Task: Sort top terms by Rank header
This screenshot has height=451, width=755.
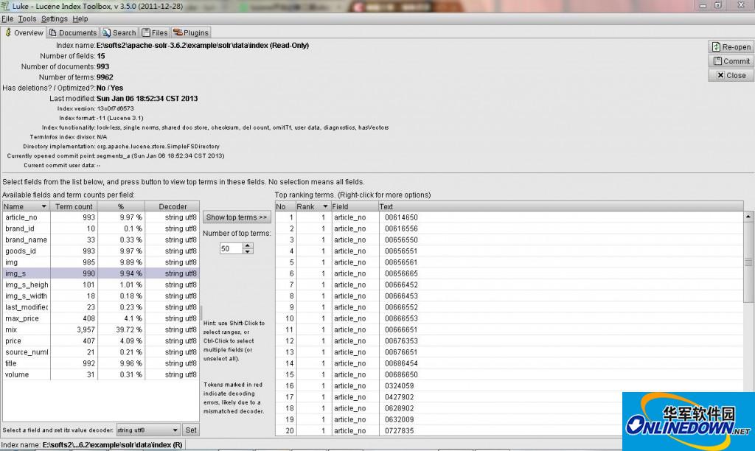Action: [x=313, y=206]
